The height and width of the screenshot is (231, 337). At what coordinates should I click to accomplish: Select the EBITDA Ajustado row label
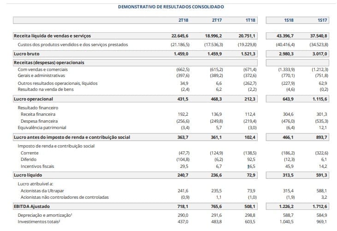click(32, 206)
